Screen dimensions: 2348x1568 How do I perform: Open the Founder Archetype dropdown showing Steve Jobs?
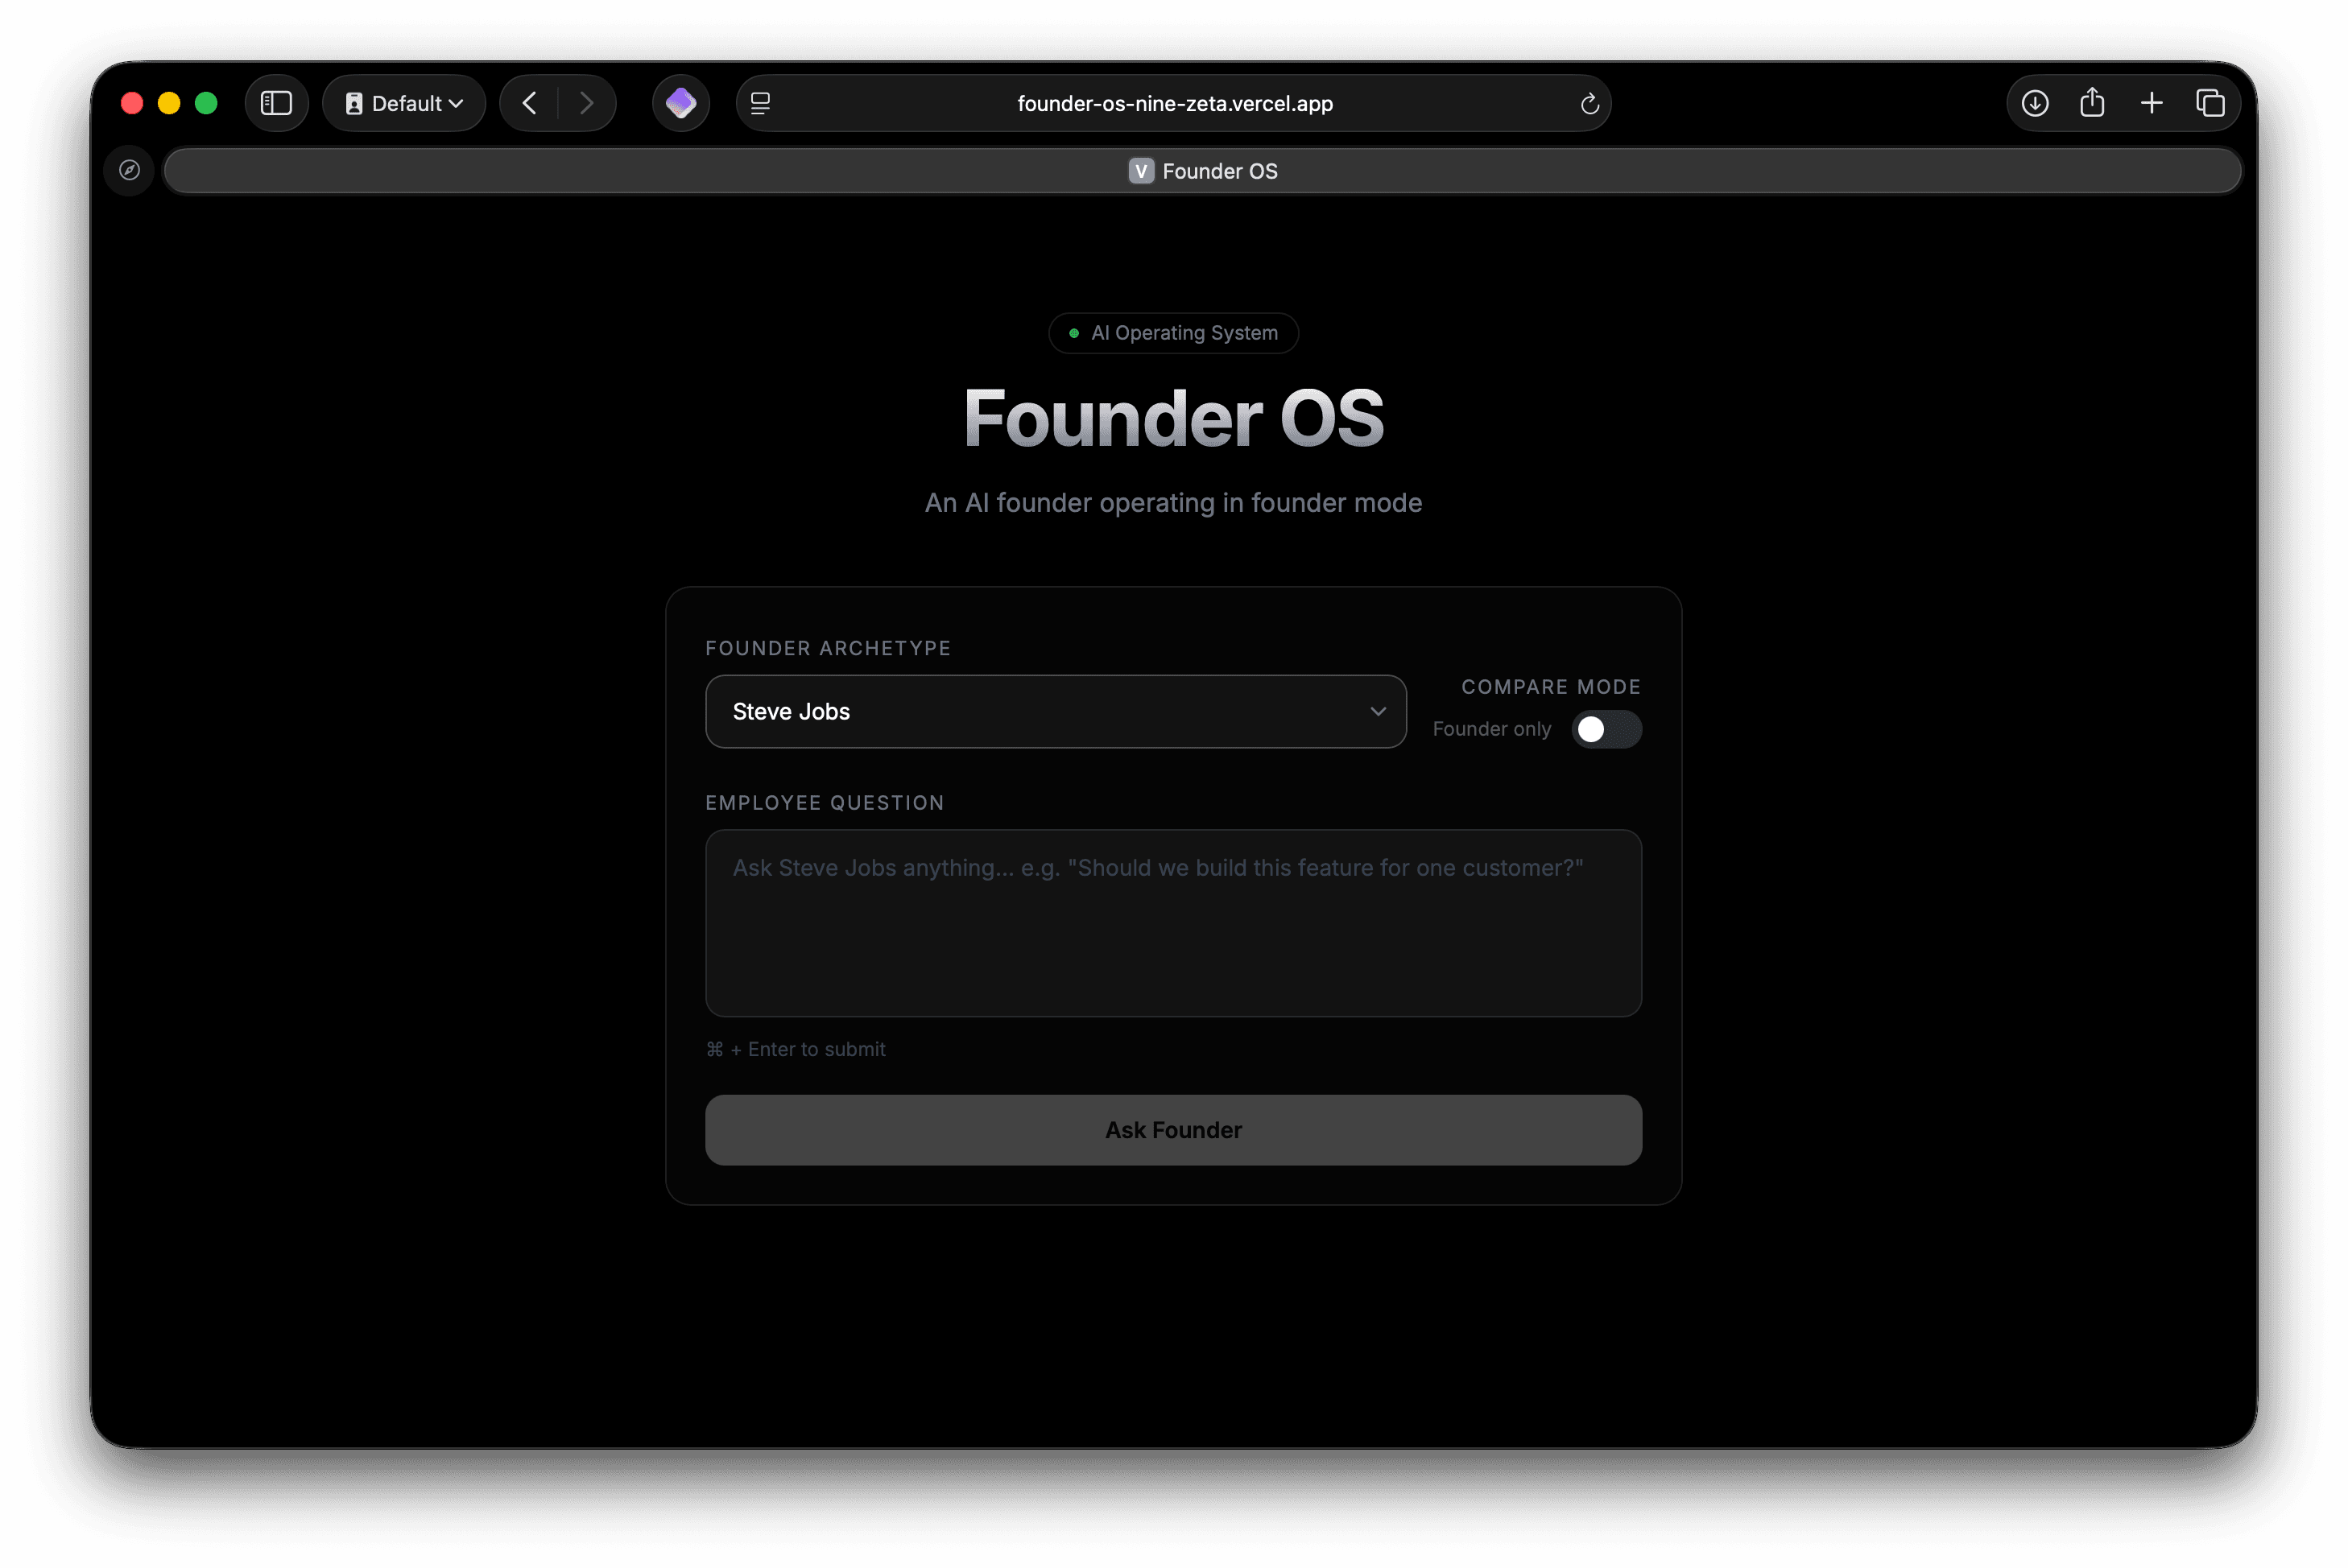coord(1056,711)
